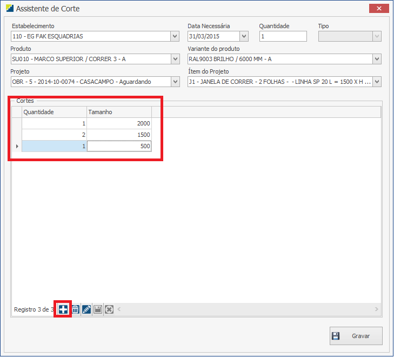This screenshot has width=394, height=357.
Task: Sort by the Quantidade column header
Action: 54,111
